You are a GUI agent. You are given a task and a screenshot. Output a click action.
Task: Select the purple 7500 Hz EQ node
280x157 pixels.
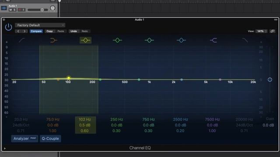pyautogui.click(x=220, y=79)
